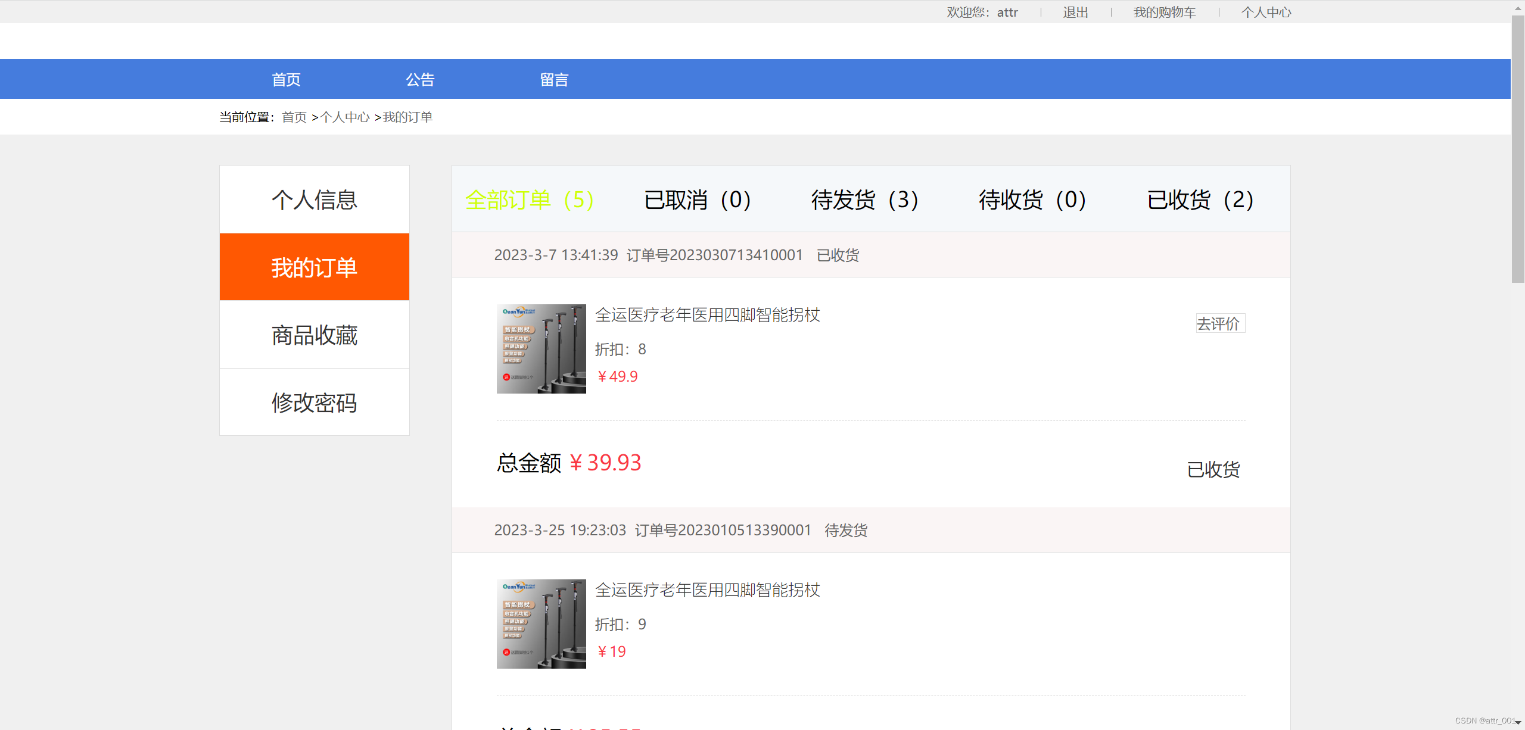The width and height of the screenshot is (1525, 730).
Task: Open 公告 in navigation bar
Action: [420, 79]
